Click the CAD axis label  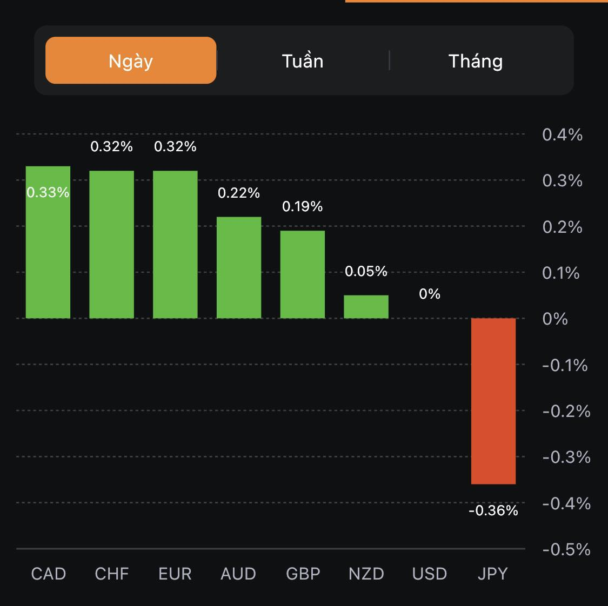(x=48, y=574)
